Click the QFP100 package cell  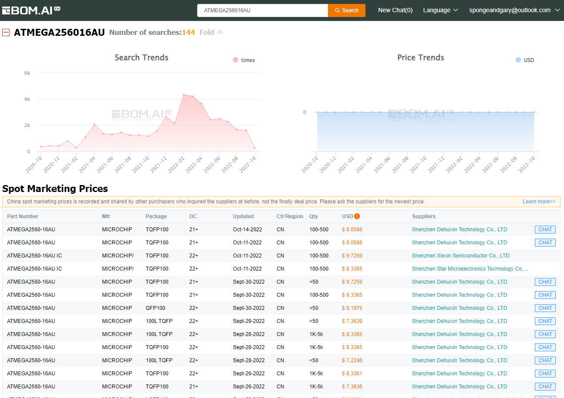point(155,308)
